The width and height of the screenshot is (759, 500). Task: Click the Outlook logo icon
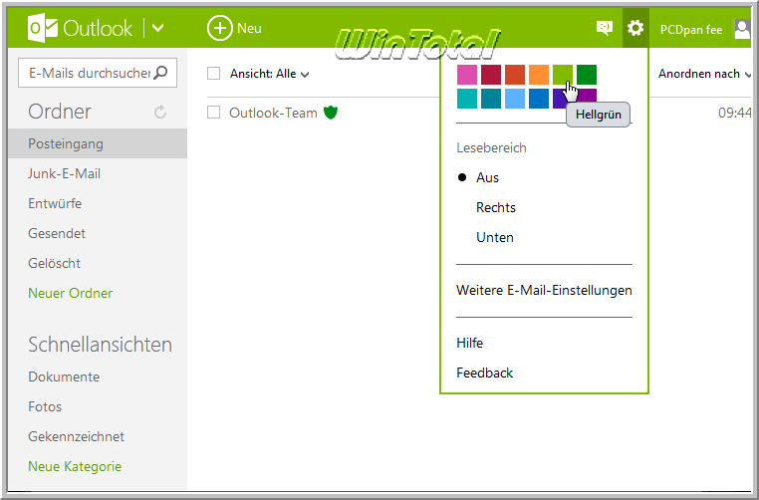(43, 28)
